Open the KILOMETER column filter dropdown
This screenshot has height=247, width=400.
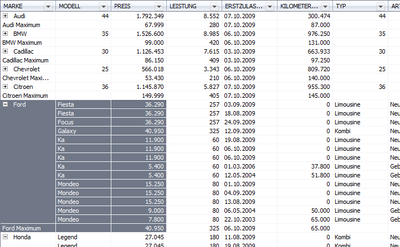tap(325, 7)
